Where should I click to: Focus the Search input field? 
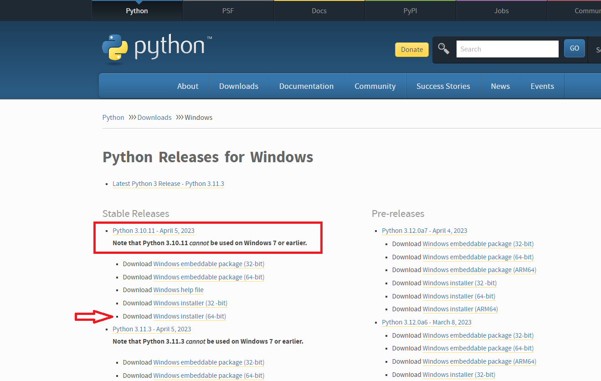[x=507, y=49]
